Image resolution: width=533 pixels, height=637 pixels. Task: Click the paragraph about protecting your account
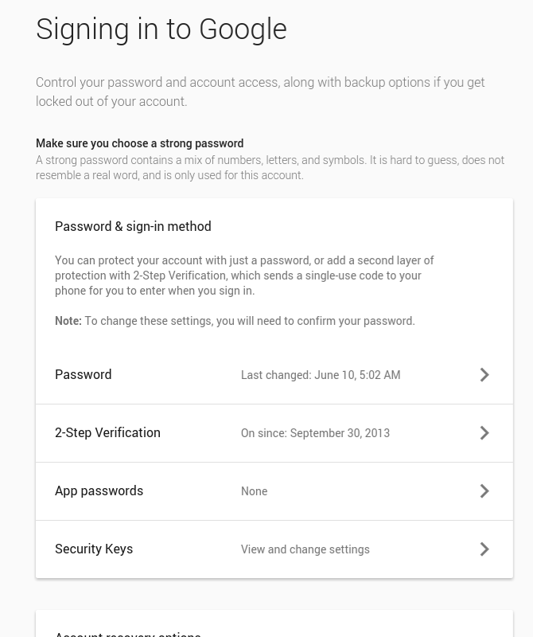click(244, 276)
